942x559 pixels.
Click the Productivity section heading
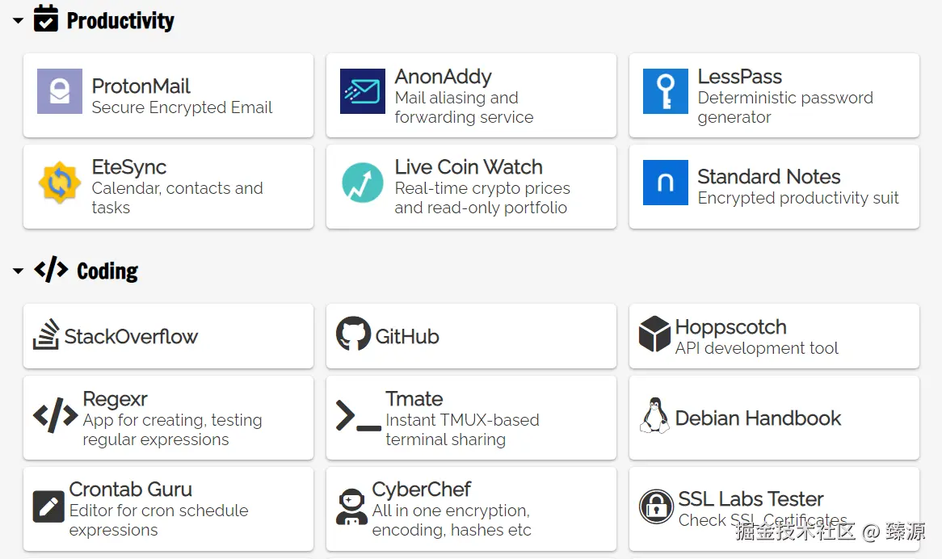tap(120, 21)
